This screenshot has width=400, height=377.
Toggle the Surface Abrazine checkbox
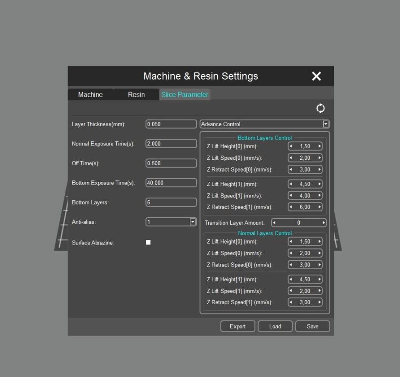[x=148, y=243]
